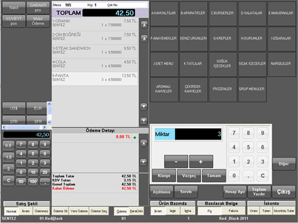Click green plus icon in Ödeme Detayı

(x=135, y=137)
